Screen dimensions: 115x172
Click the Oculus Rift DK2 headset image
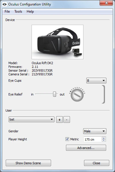tap(57, 42)
